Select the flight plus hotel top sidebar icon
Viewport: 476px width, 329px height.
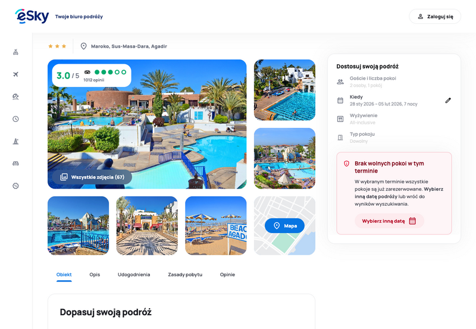click(16, 52)
